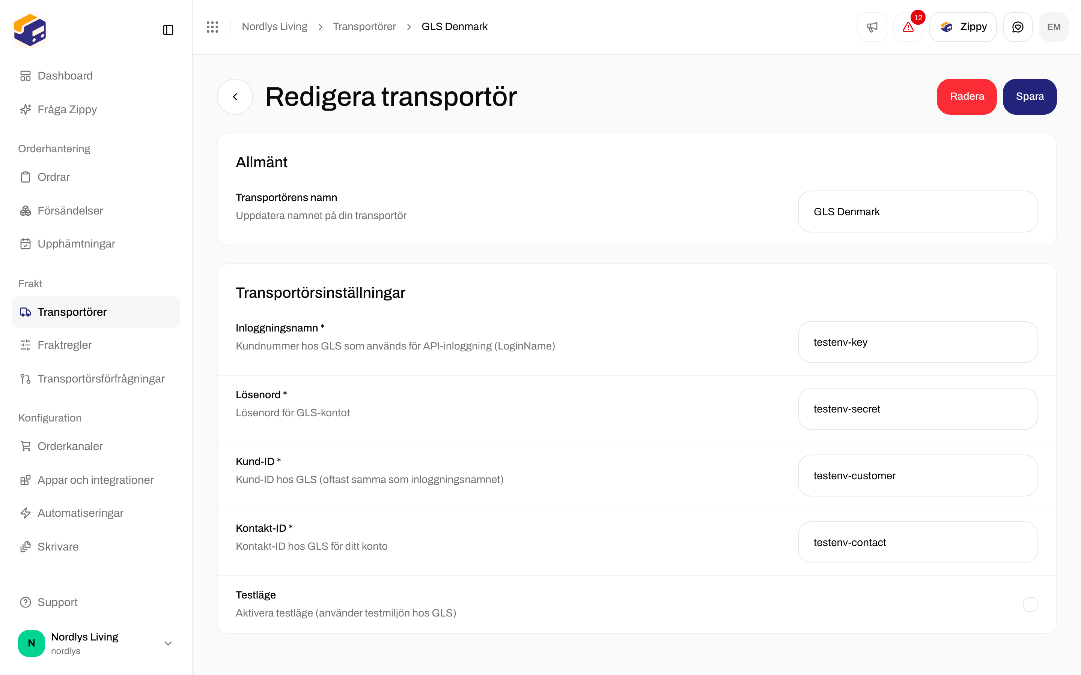Select the active Transportörer sidebar item
The height and width of the screenshot is (675, 1081).
tap(96, 312)
